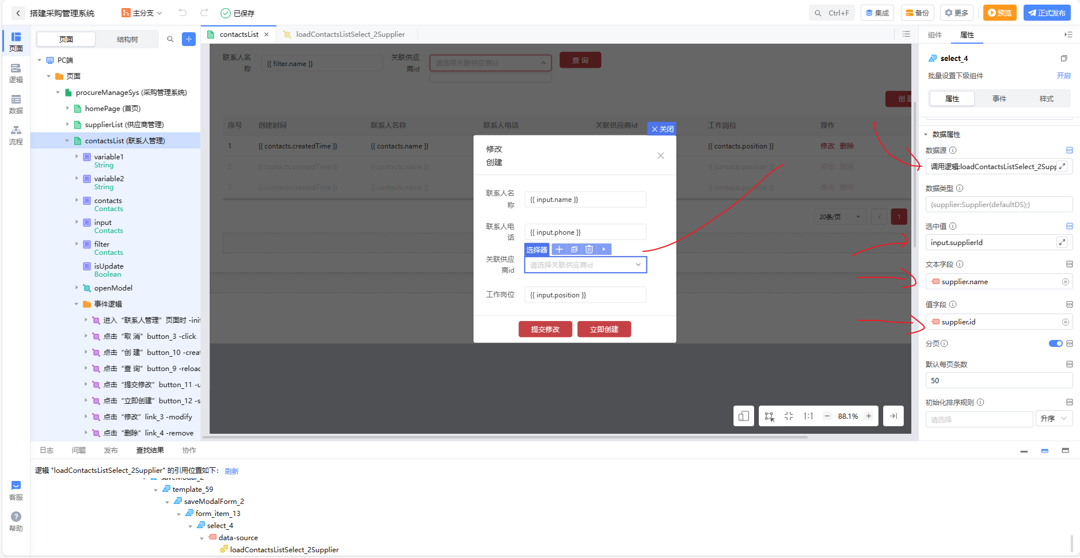Expand the 选中值 expression editor icon

click(x=1063, y=242)
